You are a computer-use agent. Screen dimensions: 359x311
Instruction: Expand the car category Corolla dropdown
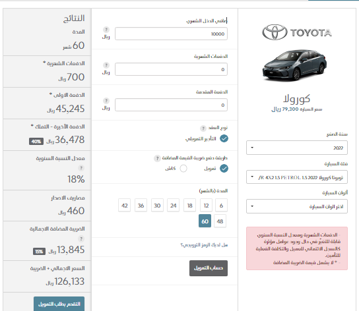click(x=297, y=177)
